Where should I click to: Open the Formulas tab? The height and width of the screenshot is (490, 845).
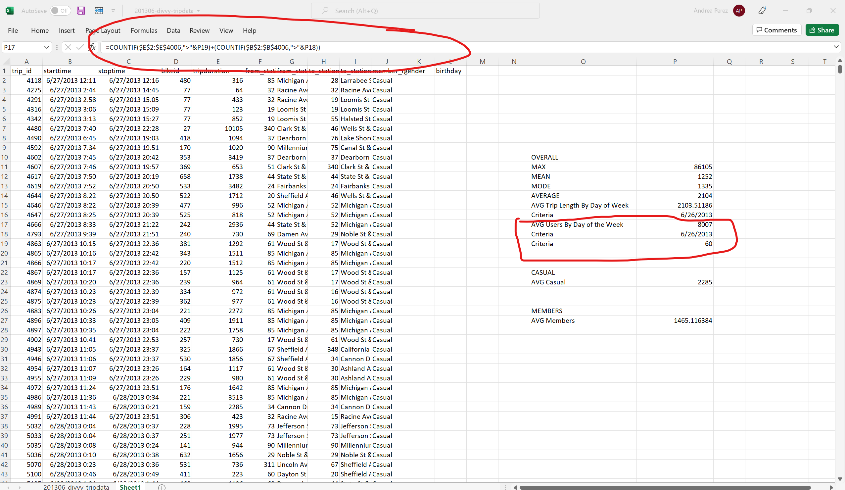tap(144, 30)
